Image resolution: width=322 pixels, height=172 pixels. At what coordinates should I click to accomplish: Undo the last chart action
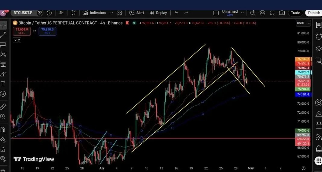(176, 13)
